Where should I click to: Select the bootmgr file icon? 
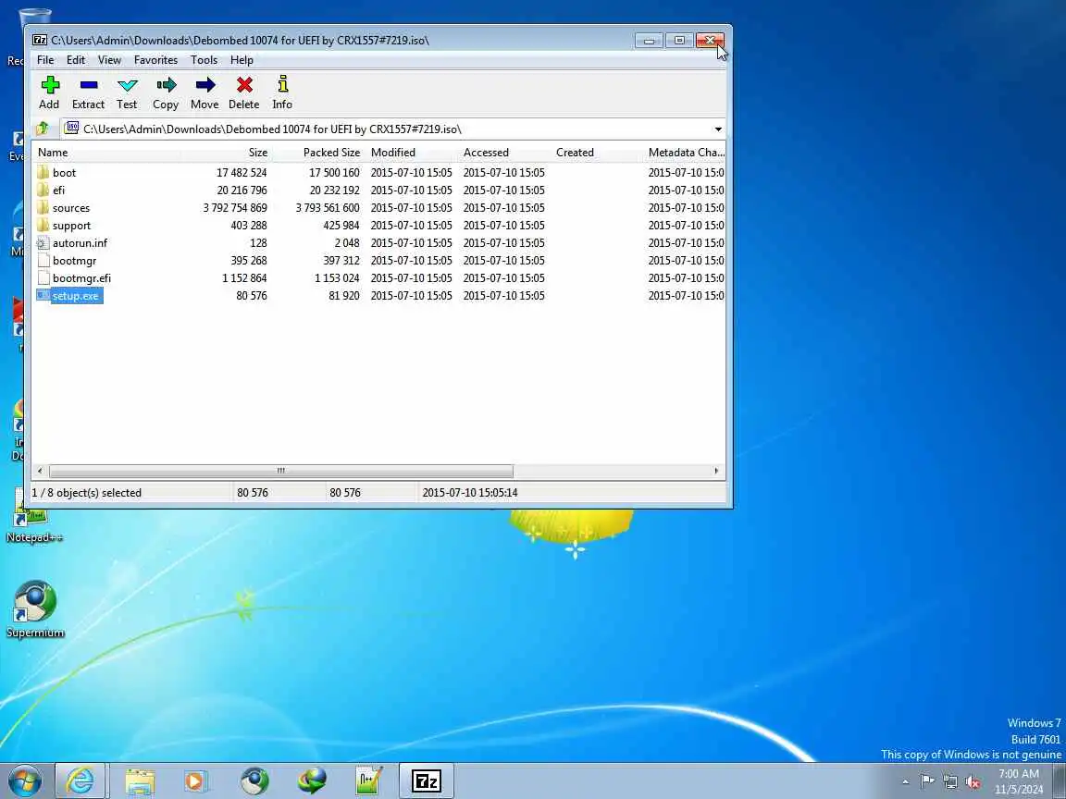click(x=43, y=260)
